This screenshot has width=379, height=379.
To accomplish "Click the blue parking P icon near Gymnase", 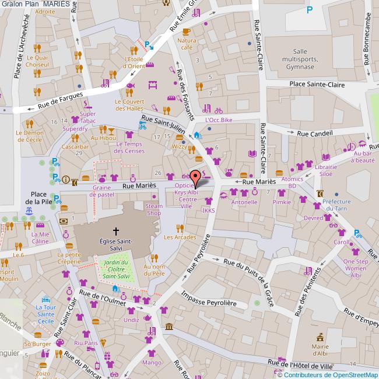I will coord(309,9).
